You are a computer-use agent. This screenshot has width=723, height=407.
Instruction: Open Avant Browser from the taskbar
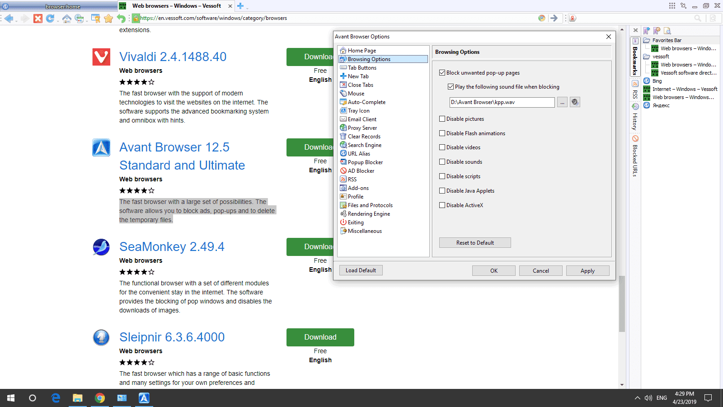click(144, 398)
